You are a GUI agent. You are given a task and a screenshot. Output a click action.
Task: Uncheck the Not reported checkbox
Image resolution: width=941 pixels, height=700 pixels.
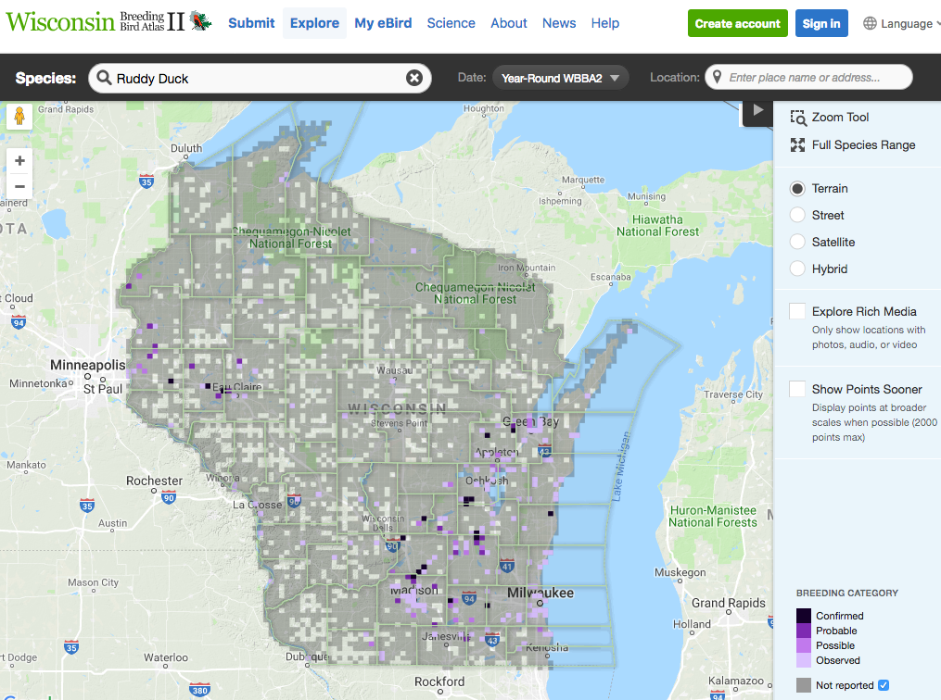click(884, 685)
